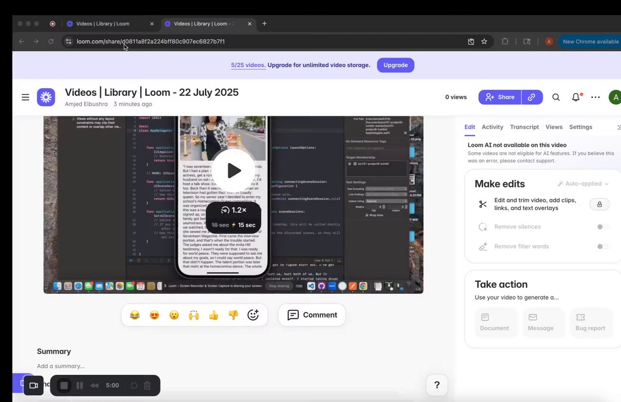Open the three-dot more options menu

point(596,97)
